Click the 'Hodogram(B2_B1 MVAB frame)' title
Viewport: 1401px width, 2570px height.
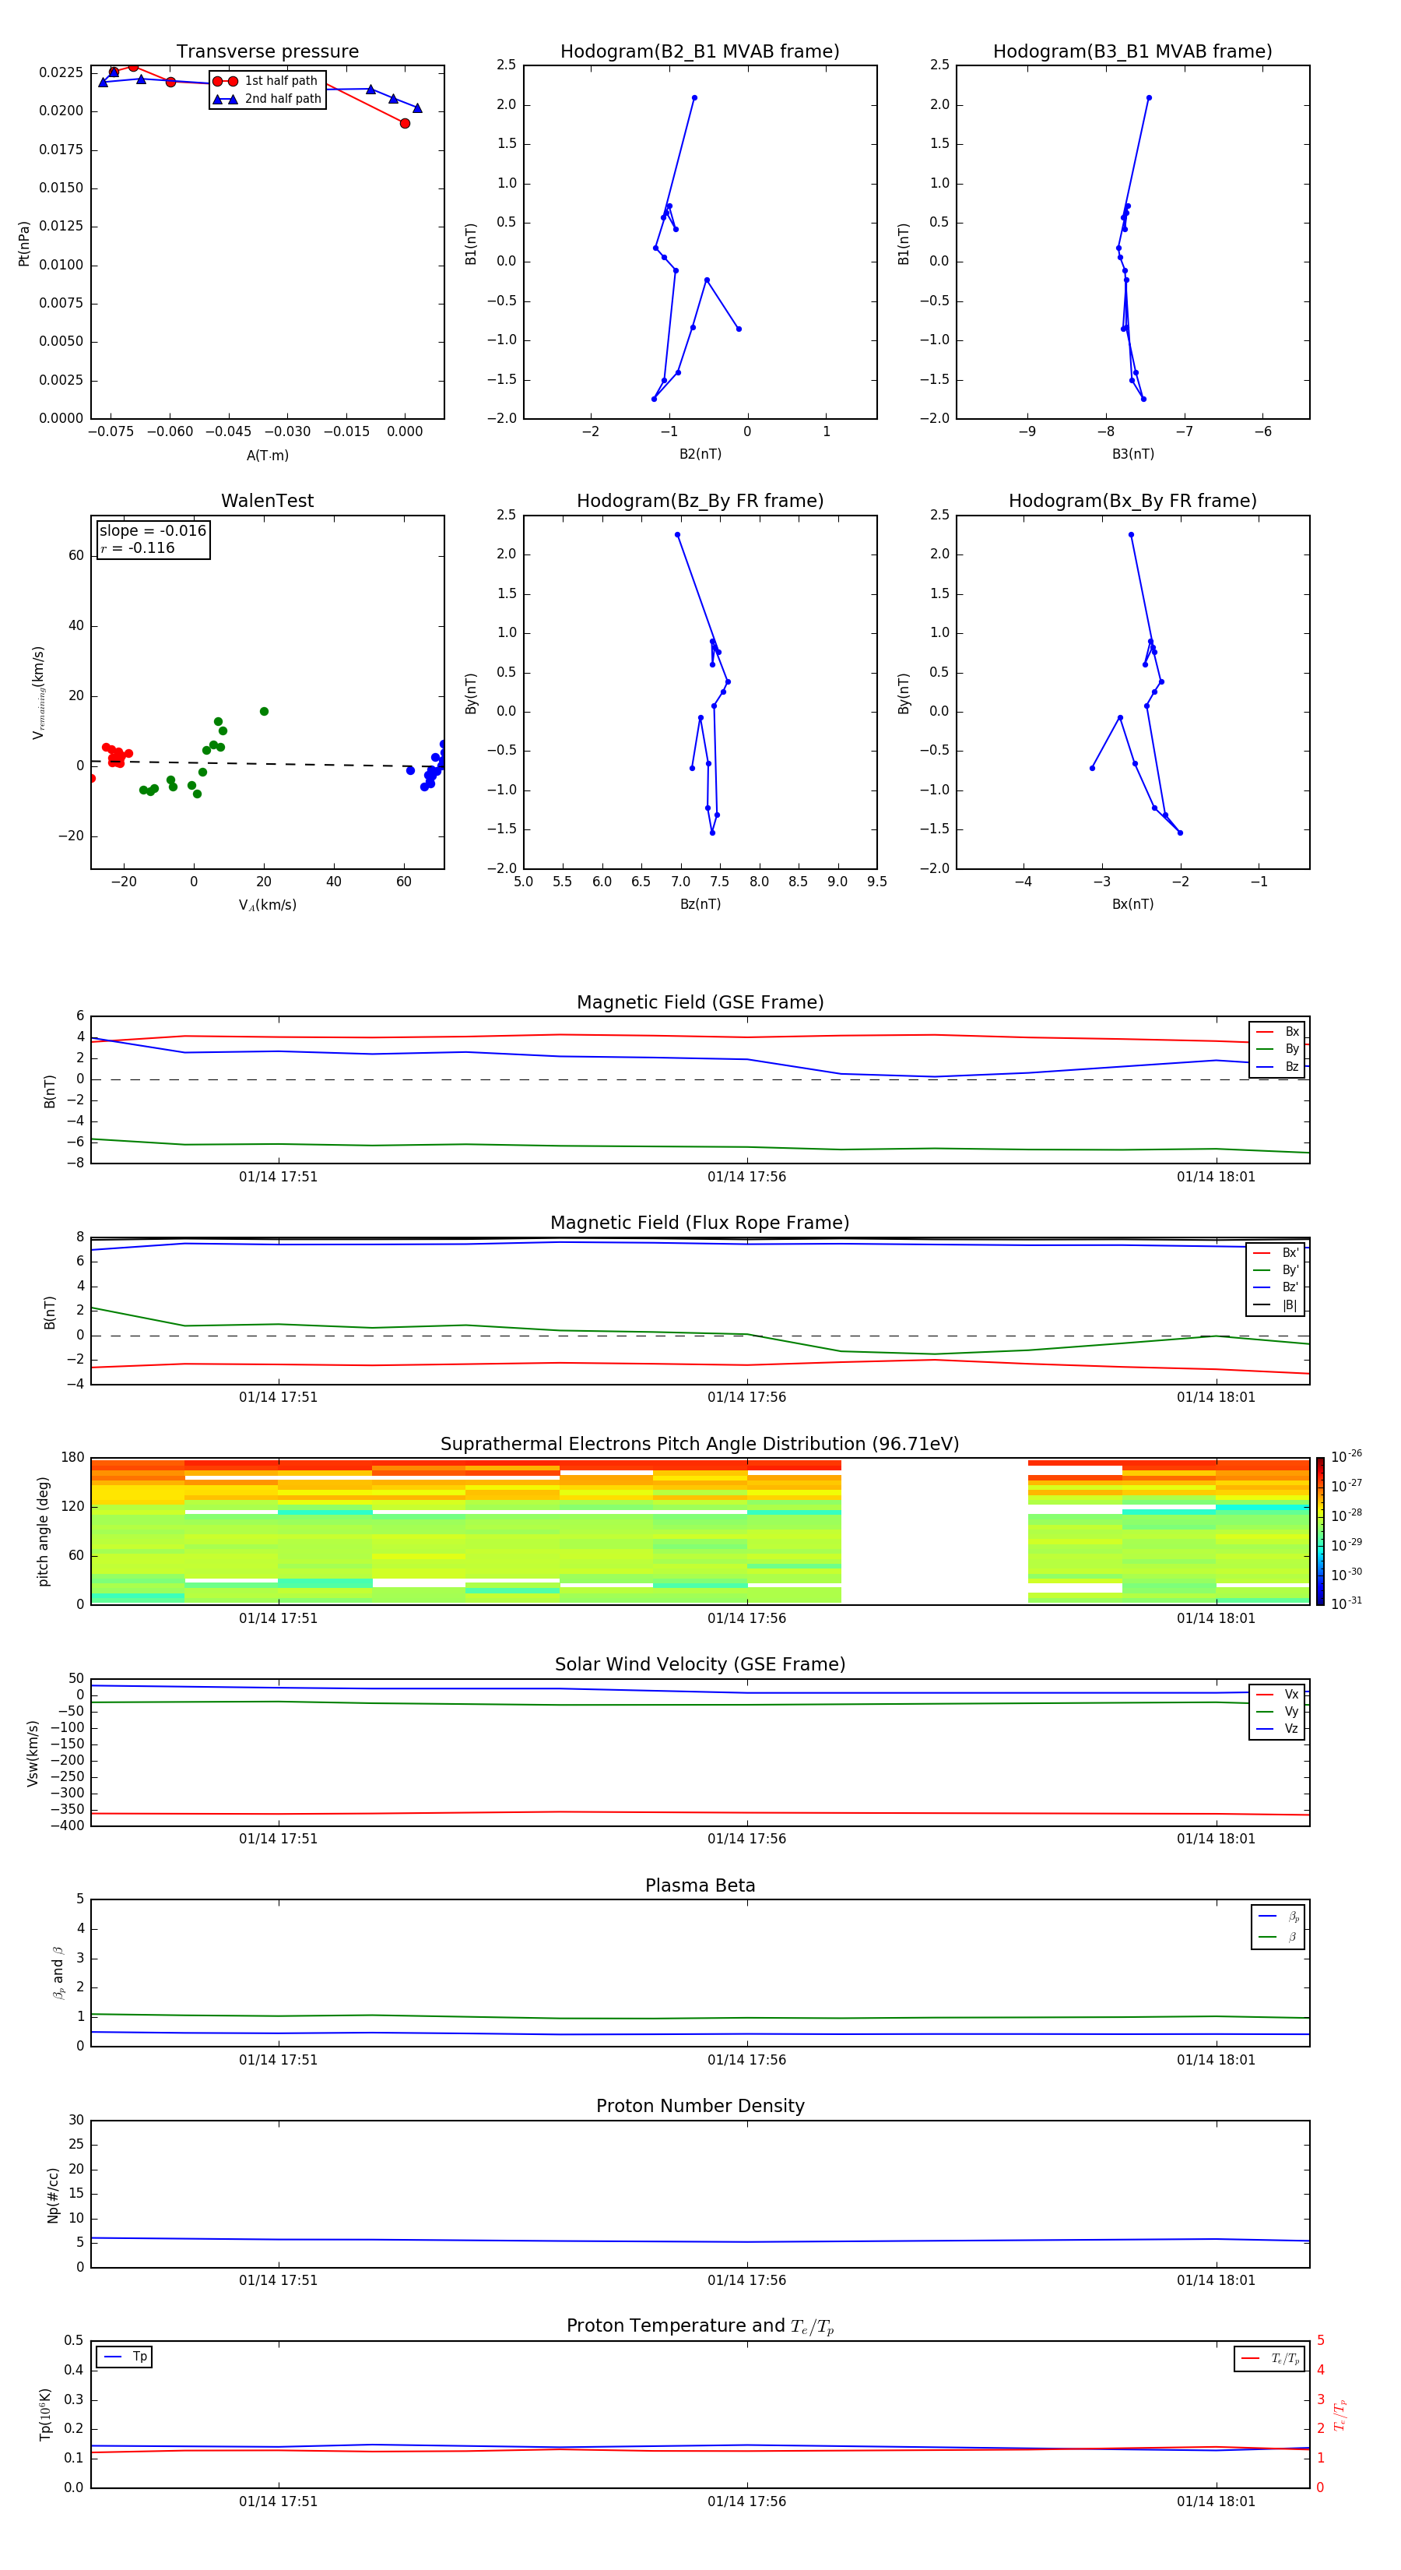coord(700,52)
